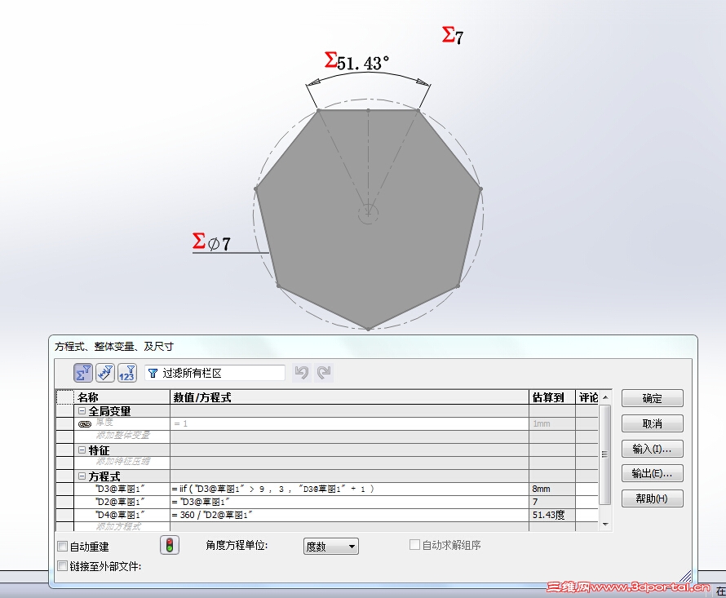Screen dimensions: 726x598
Task: Select the equation view Σ icon
Action: [82, 372]
